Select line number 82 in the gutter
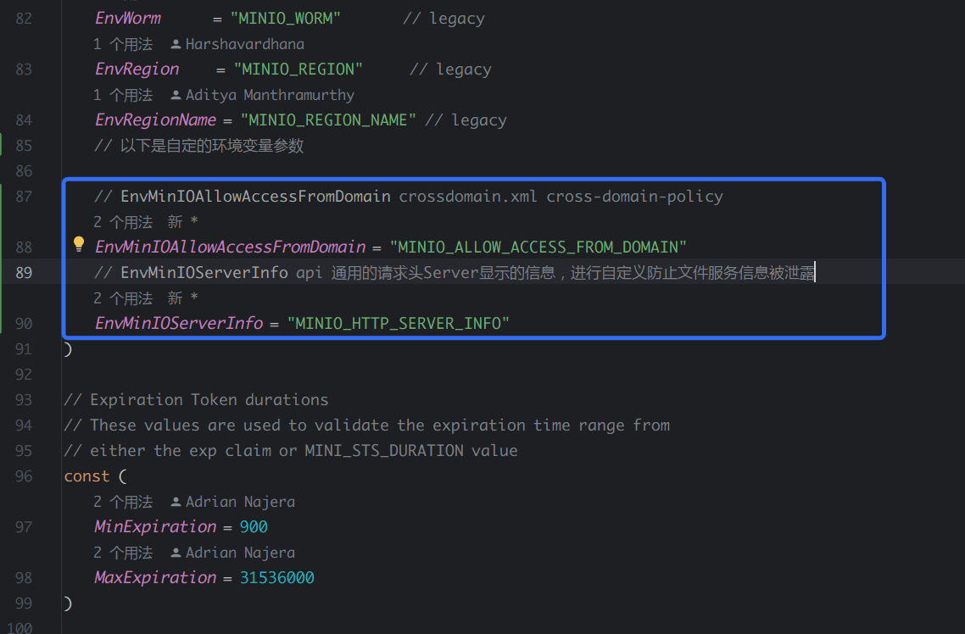 tap(24, 19)
